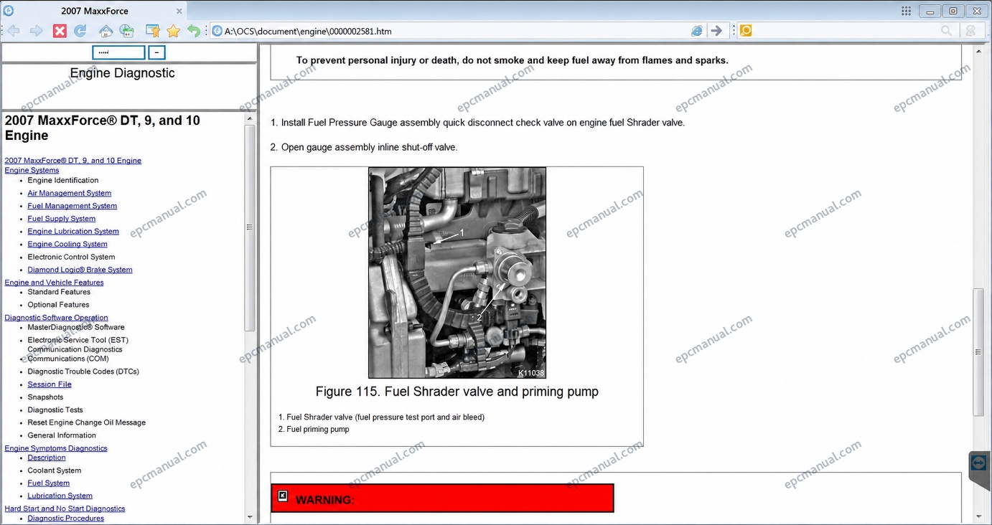Select the 2007 MaxxForce tab

click(x=93, y=11)
